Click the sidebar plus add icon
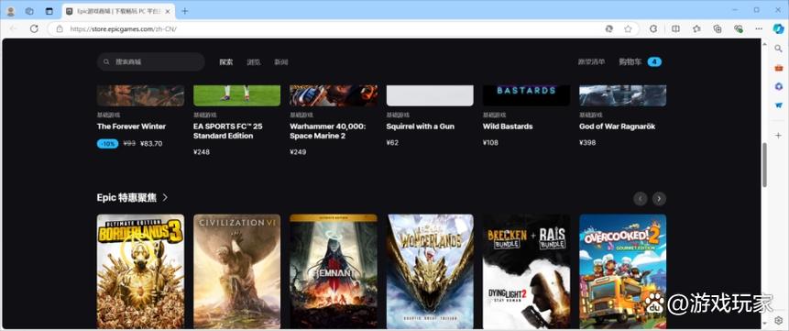789x331 pixels. [778, 136]
